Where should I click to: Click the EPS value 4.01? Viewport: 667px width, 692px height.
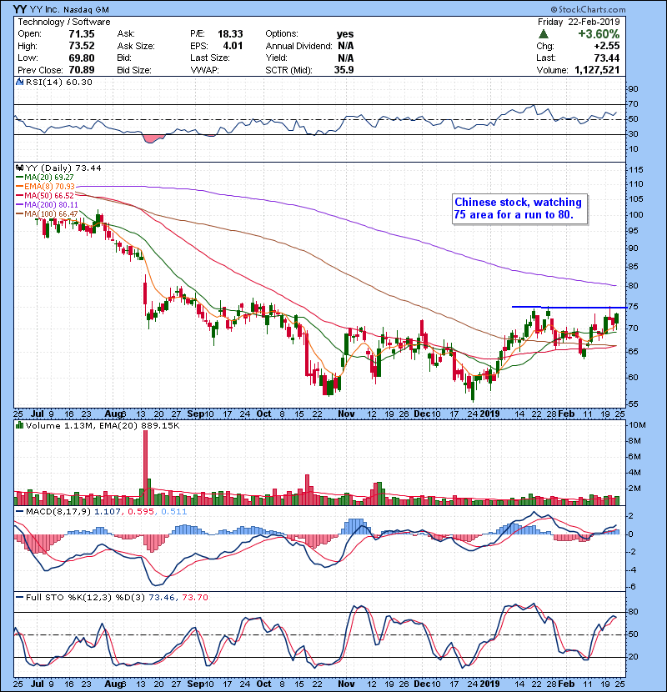(233, 46)
